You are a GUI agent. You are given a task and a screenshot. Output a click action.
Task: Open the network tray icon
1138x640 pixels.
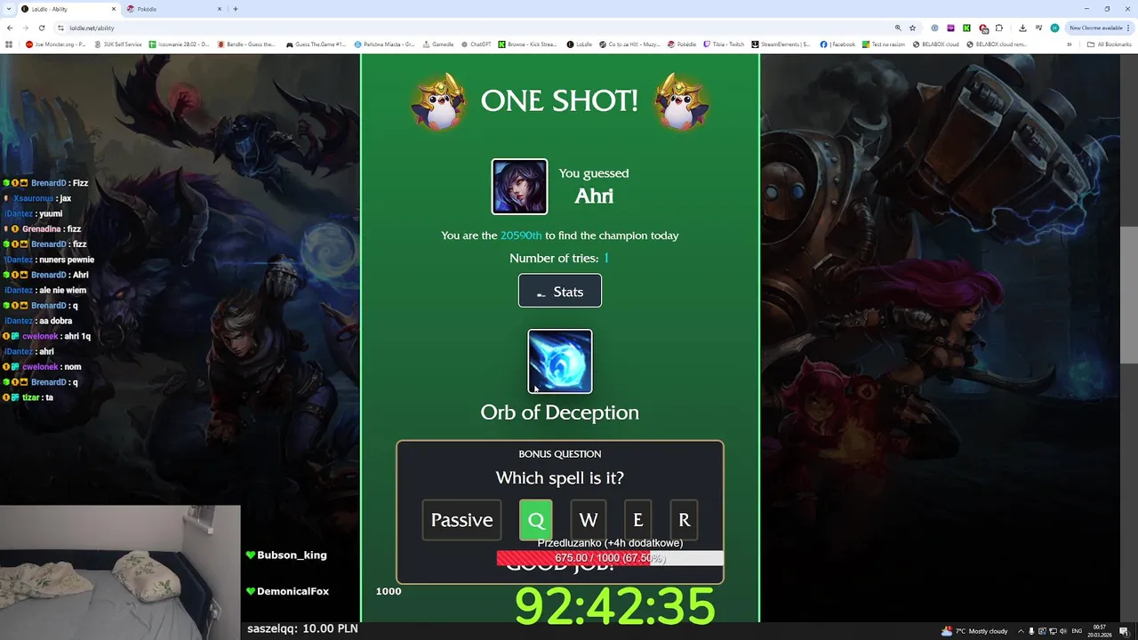1053,631
